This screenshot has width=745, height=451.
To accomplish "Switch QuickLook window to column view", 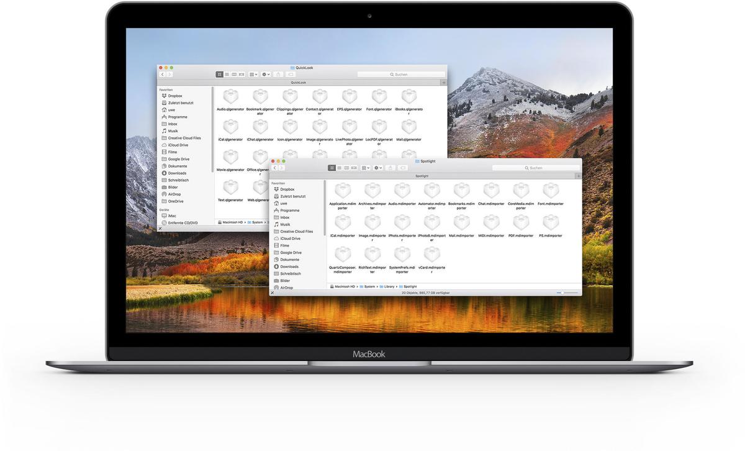I will 235,75.
